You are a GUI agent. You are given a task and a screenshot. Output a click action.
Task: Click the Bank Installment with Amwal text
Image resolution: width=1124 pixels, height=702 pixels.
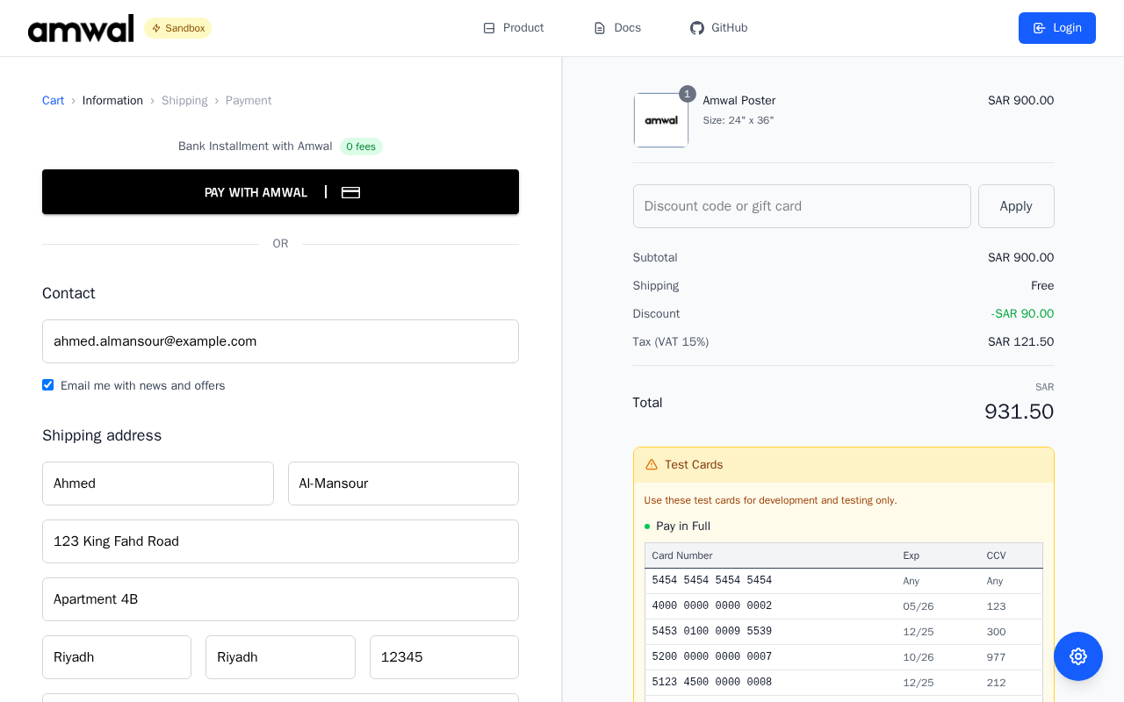256,147
